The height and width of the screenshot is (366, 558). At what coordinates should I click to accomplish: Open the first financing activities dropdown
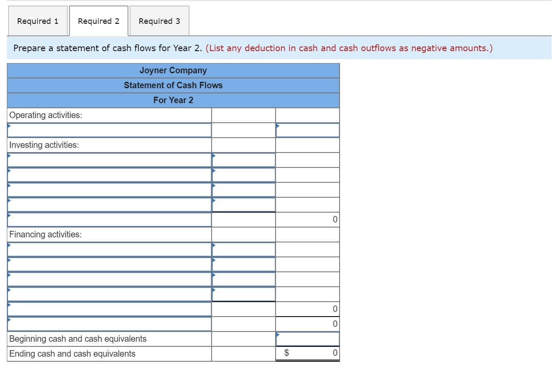(109, 249)
